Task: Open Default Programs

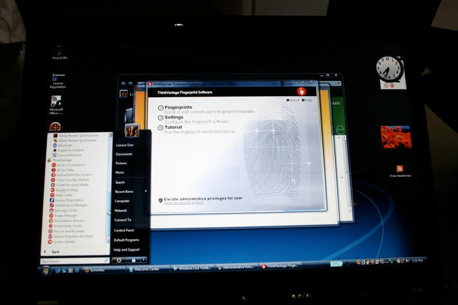Action: [126, 240]
